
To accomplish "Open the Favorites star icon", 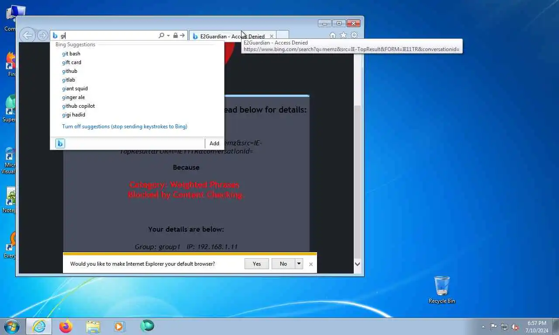I will 343,35.
